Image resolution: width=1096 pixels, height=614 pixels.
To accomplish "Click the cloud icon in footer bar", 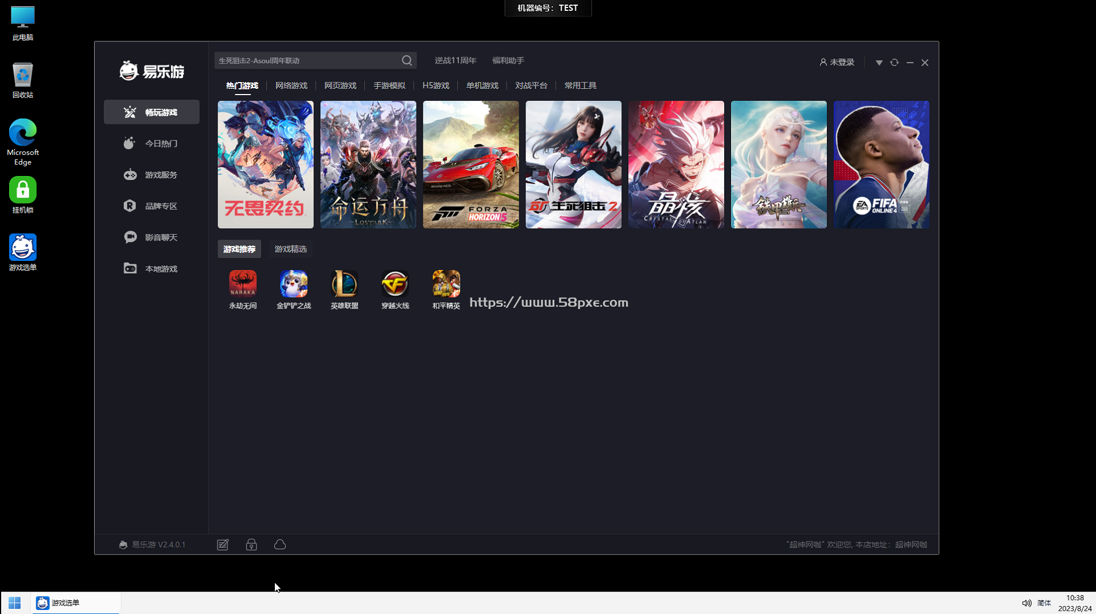I will [280, 545].
